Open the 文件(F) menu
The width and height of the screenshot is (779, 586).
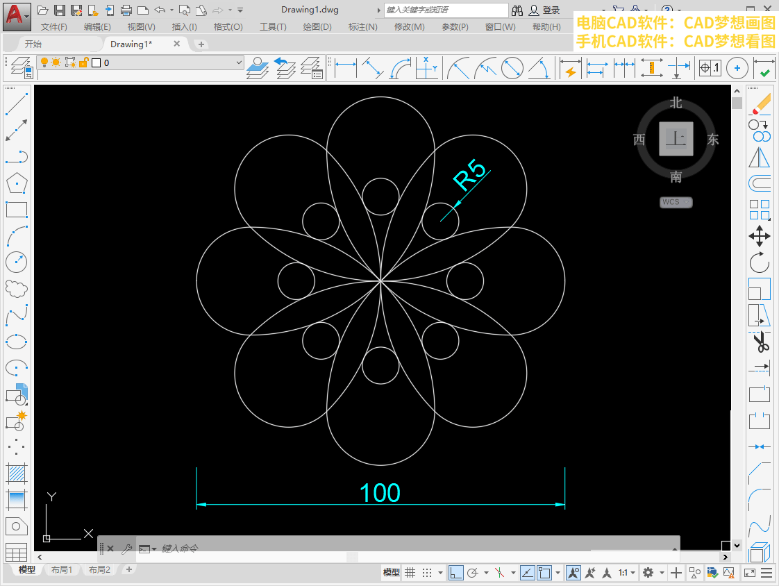[53, 27]
